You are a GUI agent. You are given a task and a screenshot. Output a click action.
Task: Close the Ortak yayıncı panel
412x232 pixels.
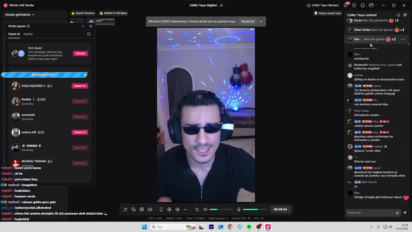[x=91, y=26]
